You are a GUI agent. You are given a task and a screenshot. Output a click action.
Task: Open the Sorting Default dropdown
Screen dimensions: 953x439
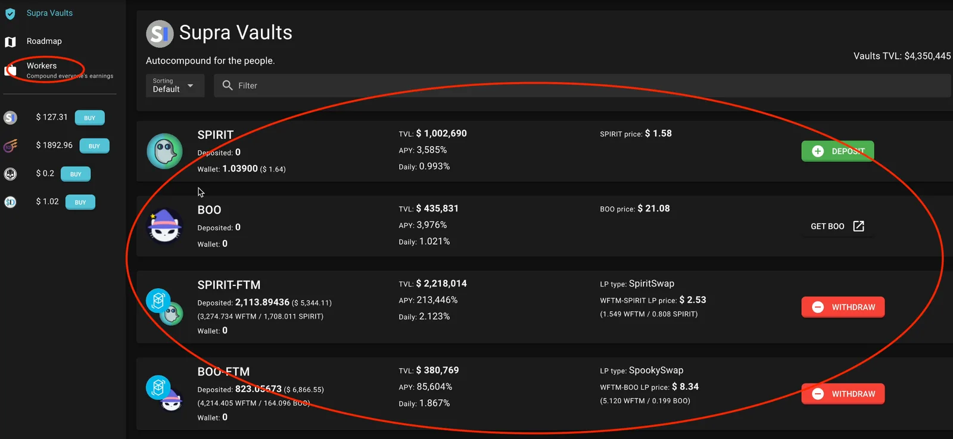coord(175,85)
